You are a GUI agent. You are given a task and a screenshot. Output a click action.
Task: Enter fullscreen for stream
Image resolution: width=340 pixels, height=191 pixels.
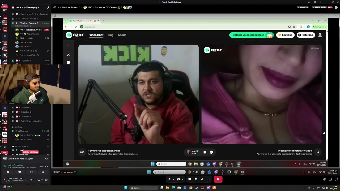(x=337, y=179)
